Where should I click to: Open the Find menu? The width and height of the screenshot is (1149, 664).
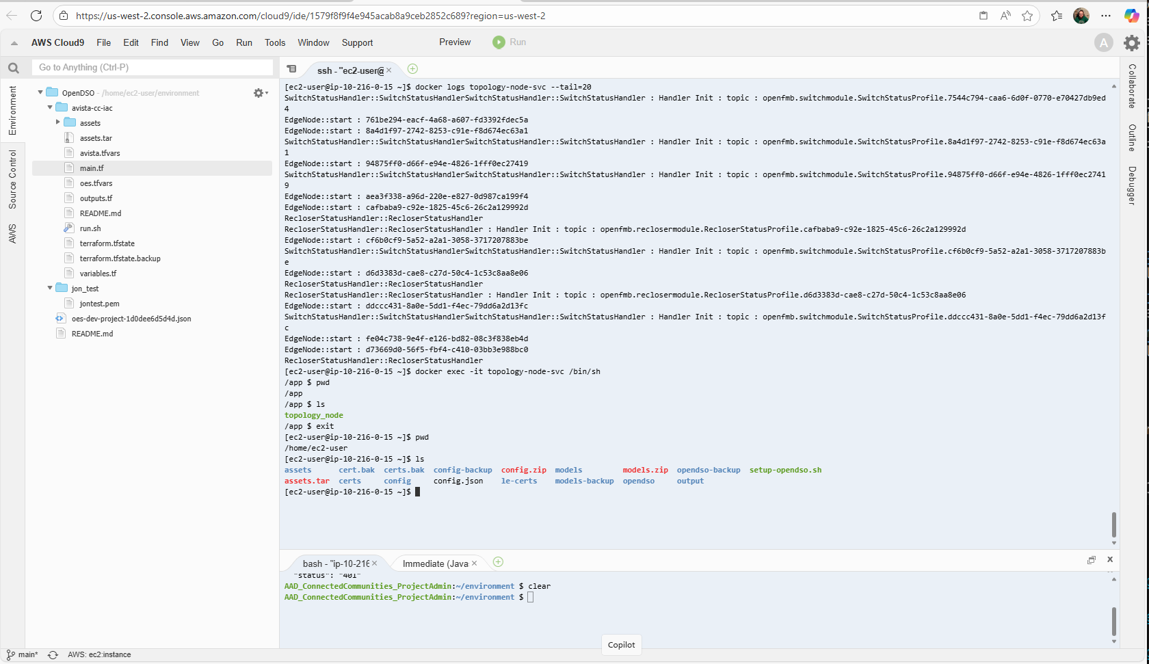[159, 42]
